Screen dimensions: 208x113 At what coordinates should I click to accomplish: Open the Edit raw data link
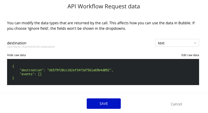190,55
